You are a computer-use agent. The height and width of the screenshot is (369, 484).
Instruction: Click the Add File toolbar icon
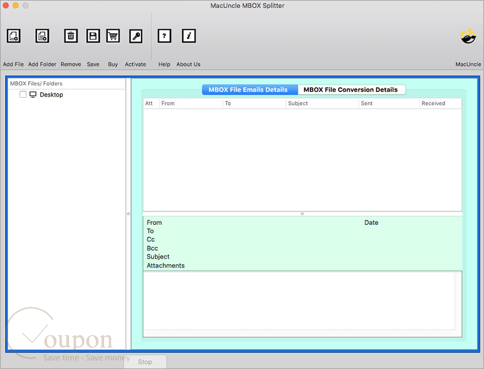[14, 36]
